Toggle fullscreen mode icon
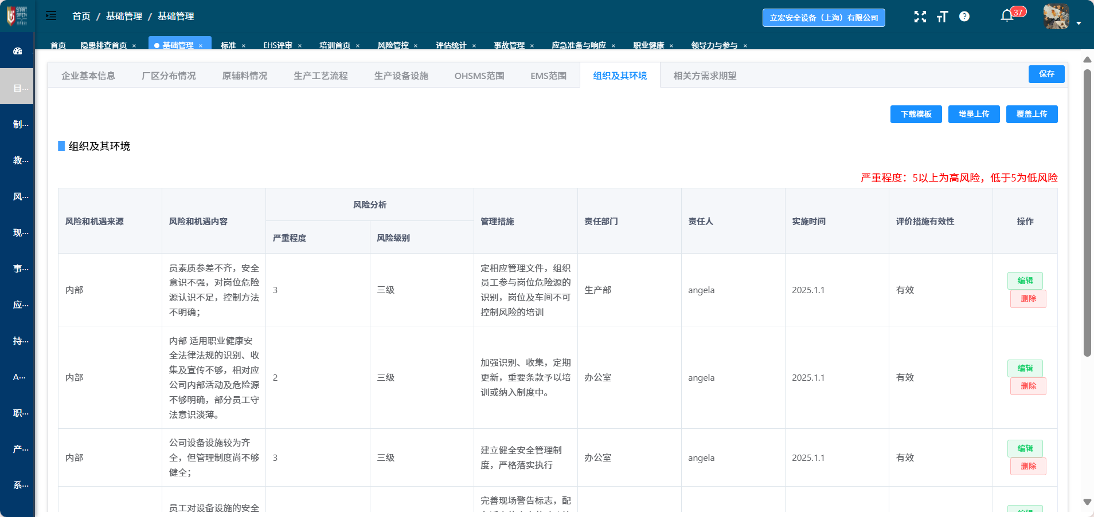Screen dimensions: 1094x517 (x=920, y=17)
